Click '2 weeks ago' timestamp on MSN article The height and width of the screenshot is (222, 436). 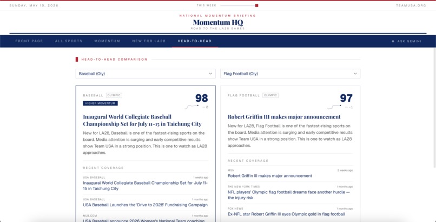(x=345, y=170)
